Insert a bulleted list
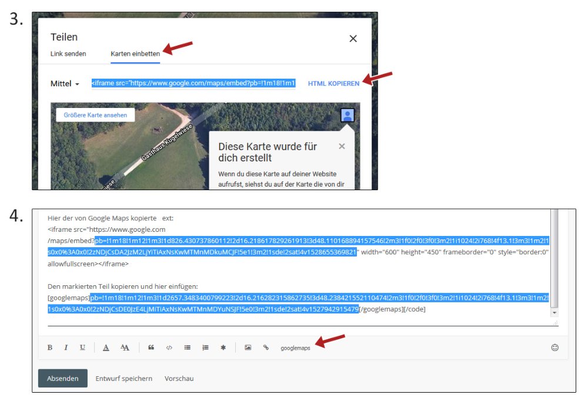The width and height of the screenshot is (588, 405). [188, 347]
